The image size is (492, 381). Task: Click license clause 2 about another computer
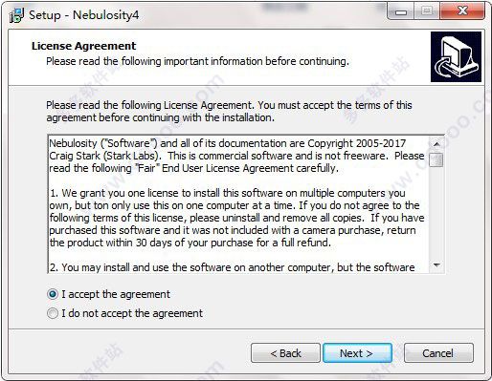pyautogui.click(x=232, y=267)
